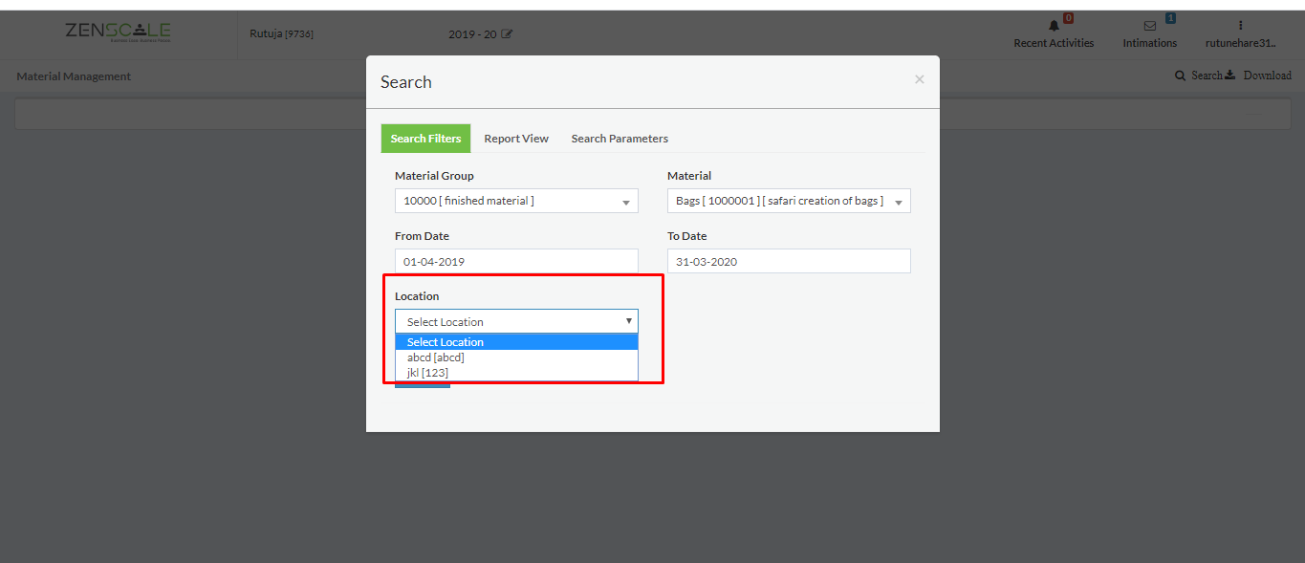Click the Recent Activities label
The width and height of the screenshot is (1305, 563).
(1054, 43)
